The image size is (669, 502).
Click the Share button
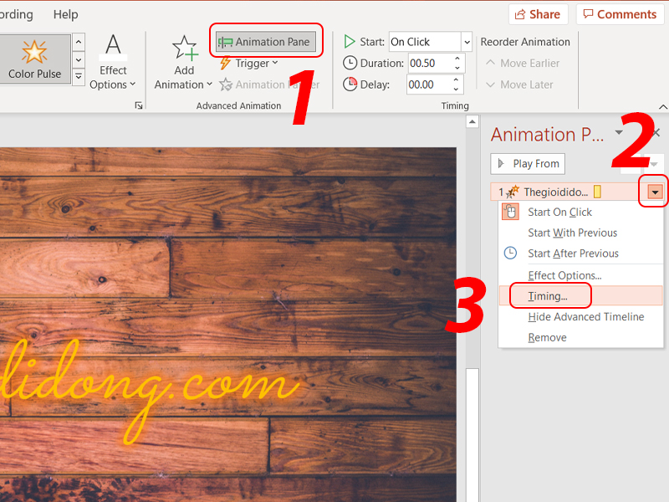(539, 14)
